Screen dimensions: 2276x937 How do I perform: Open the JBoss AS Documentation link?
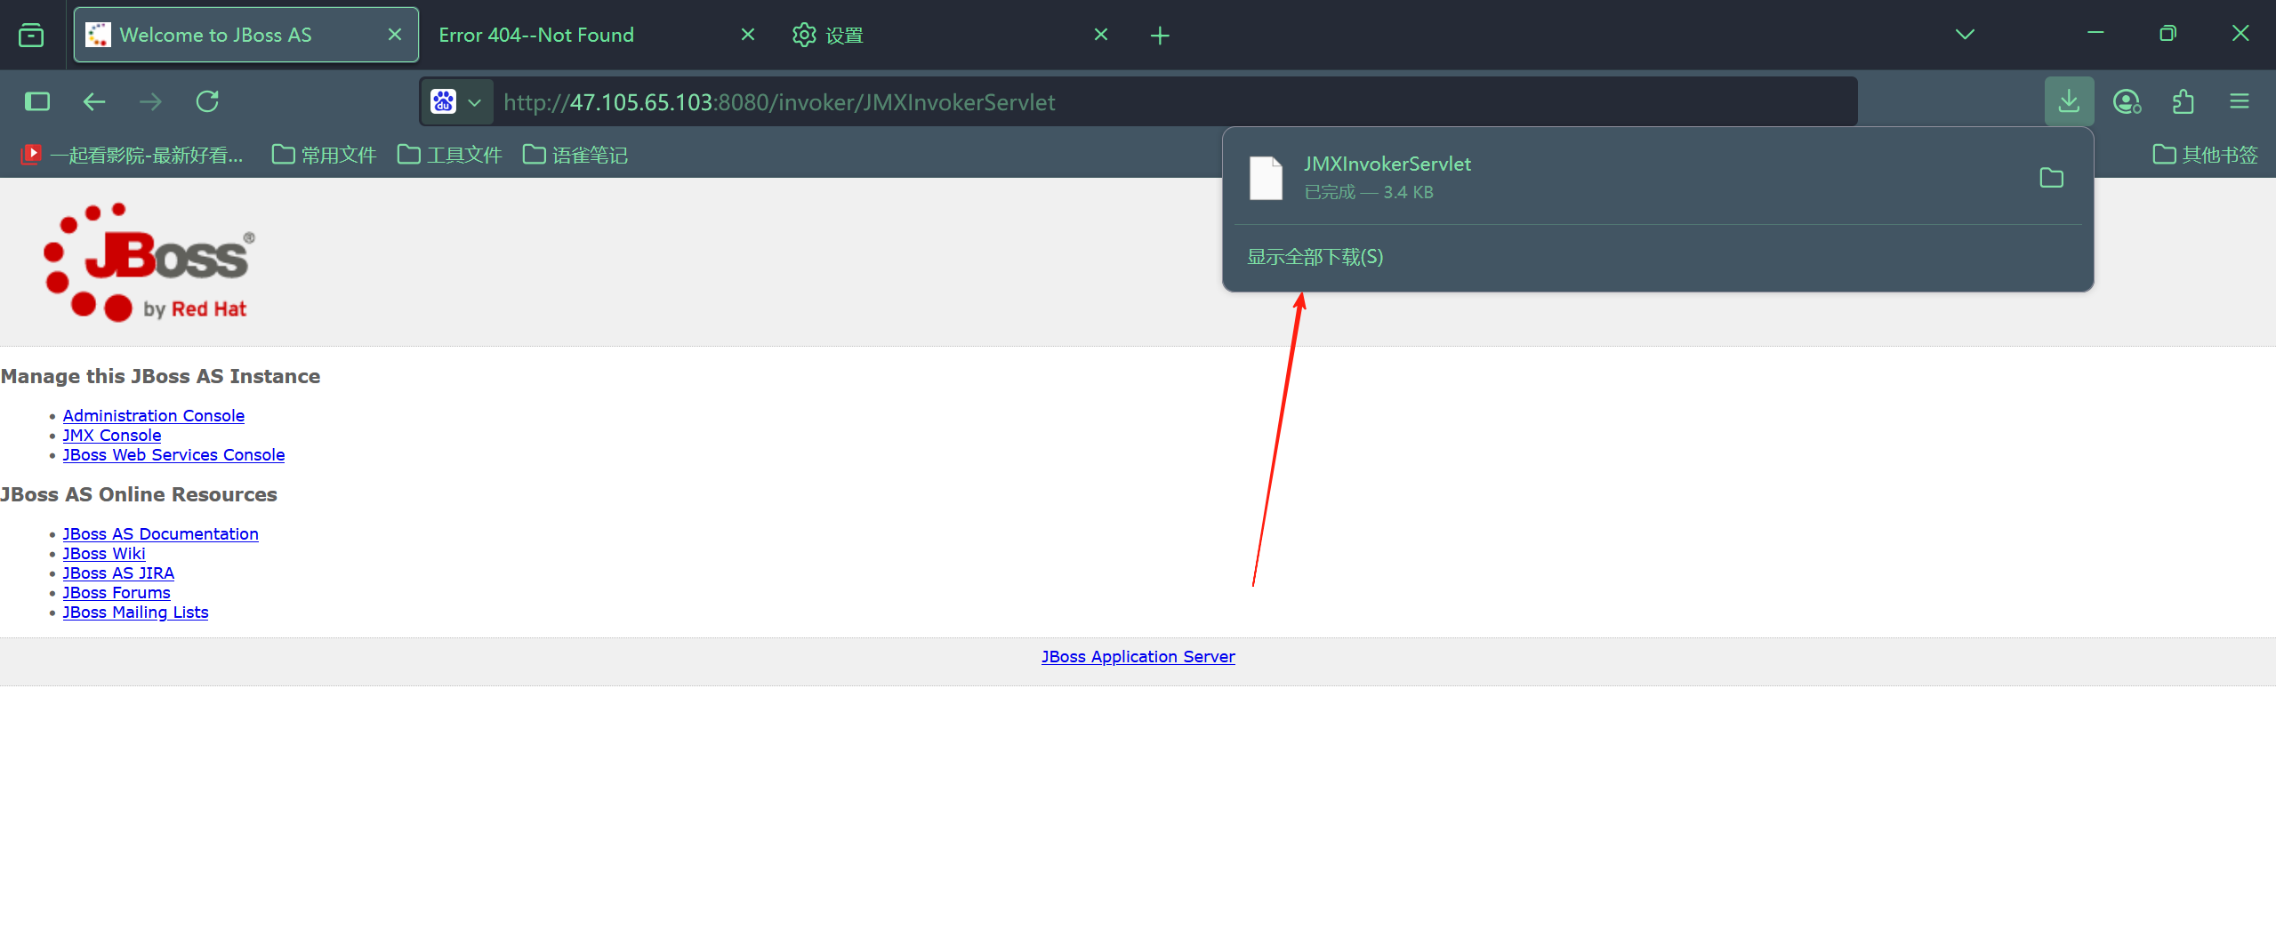(160, 533)
